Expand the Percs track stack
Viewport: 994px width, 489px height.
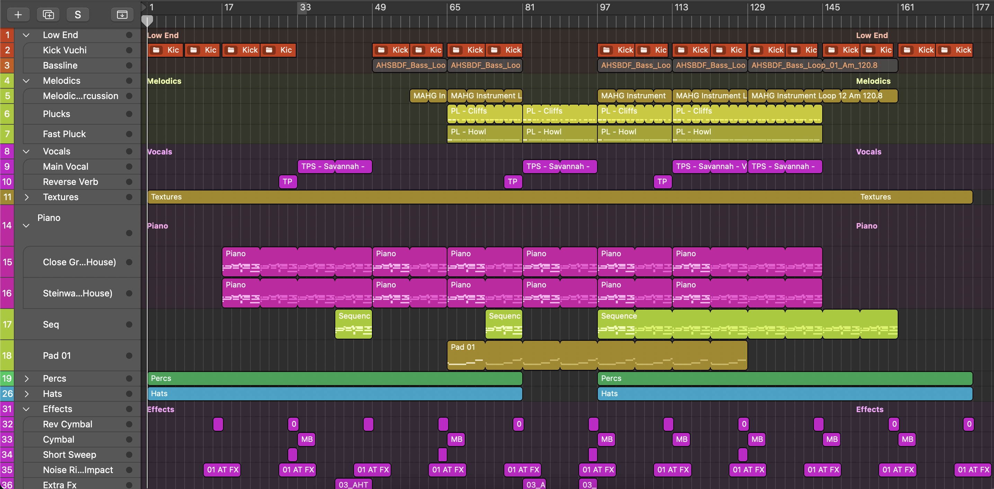coord(26,379)
